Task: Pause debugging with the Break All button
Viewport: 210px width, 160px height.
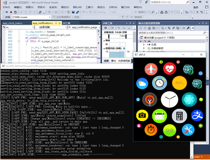Action: point(7,12)
